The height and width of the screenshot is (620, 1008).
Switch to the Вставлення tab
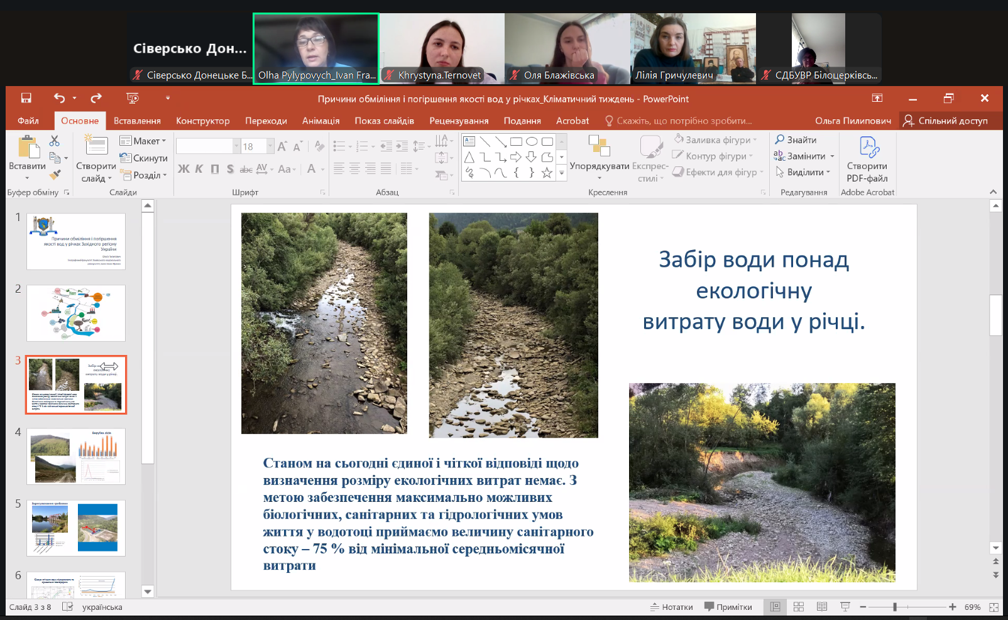(137, 121)
